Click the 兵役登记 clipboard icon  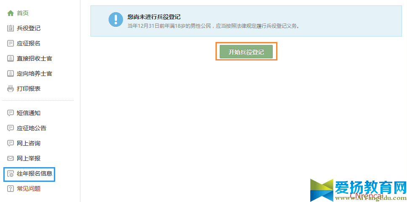point(11,28)
